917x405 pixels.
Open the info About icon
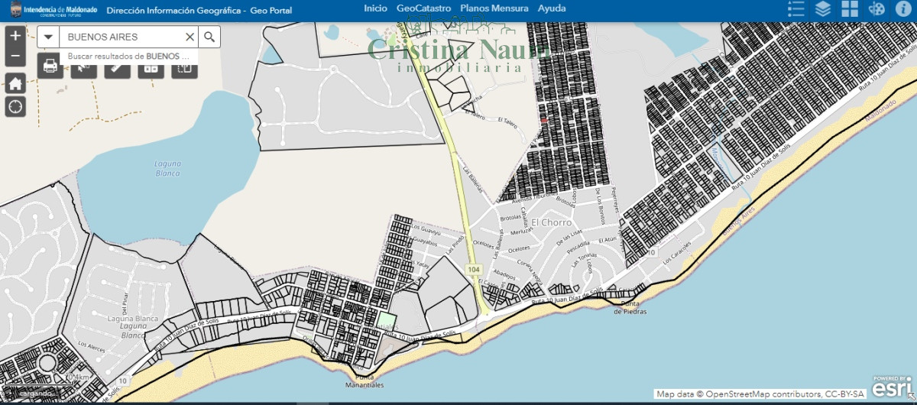point(903,9)
